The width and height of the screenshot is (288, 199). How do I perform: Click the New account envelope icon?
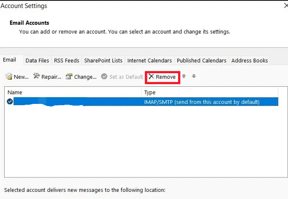click(x=8, y=77)
